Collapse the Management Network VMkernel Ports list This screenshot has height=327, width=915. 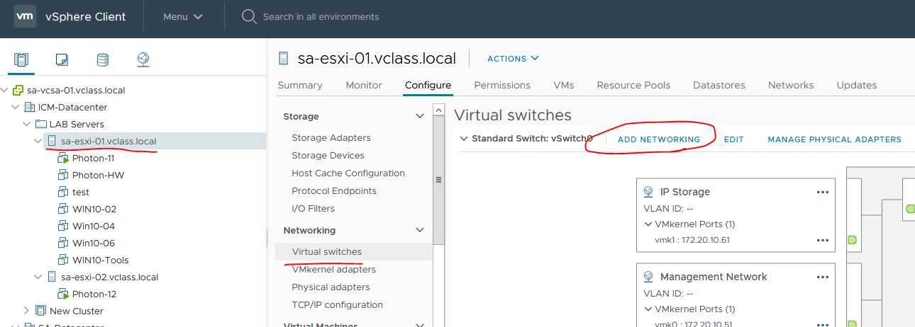pyautogui.click(x=648, y=309)
